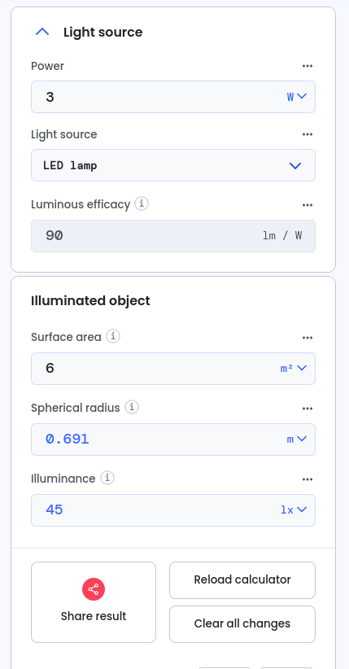
Task: Click Clear all changes
Action: point(242,623)
